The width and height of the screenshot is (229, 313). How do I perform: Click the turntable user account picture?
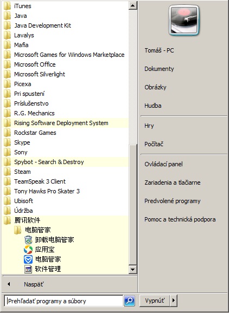tap(184, 21)
